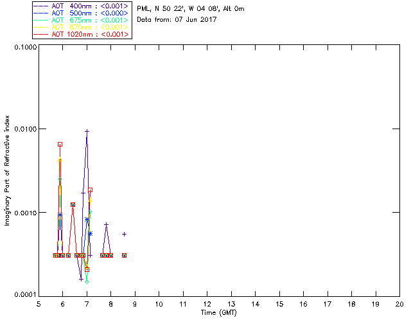
Task: Click the 0.0100 y-axis tick label
Action: [x=25, y=129]
